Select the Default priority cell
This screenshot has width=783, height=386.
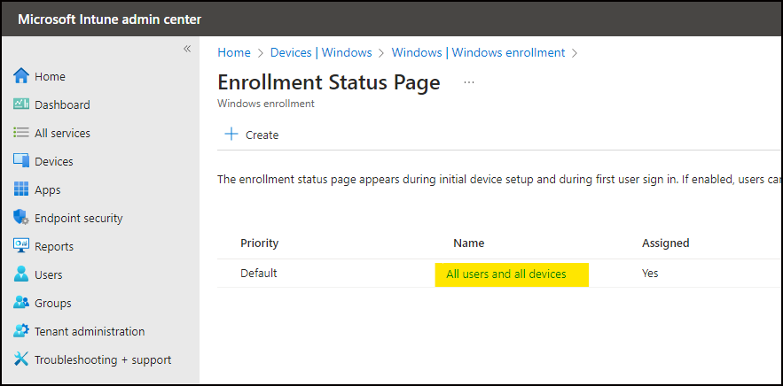(x=259, y=274)
